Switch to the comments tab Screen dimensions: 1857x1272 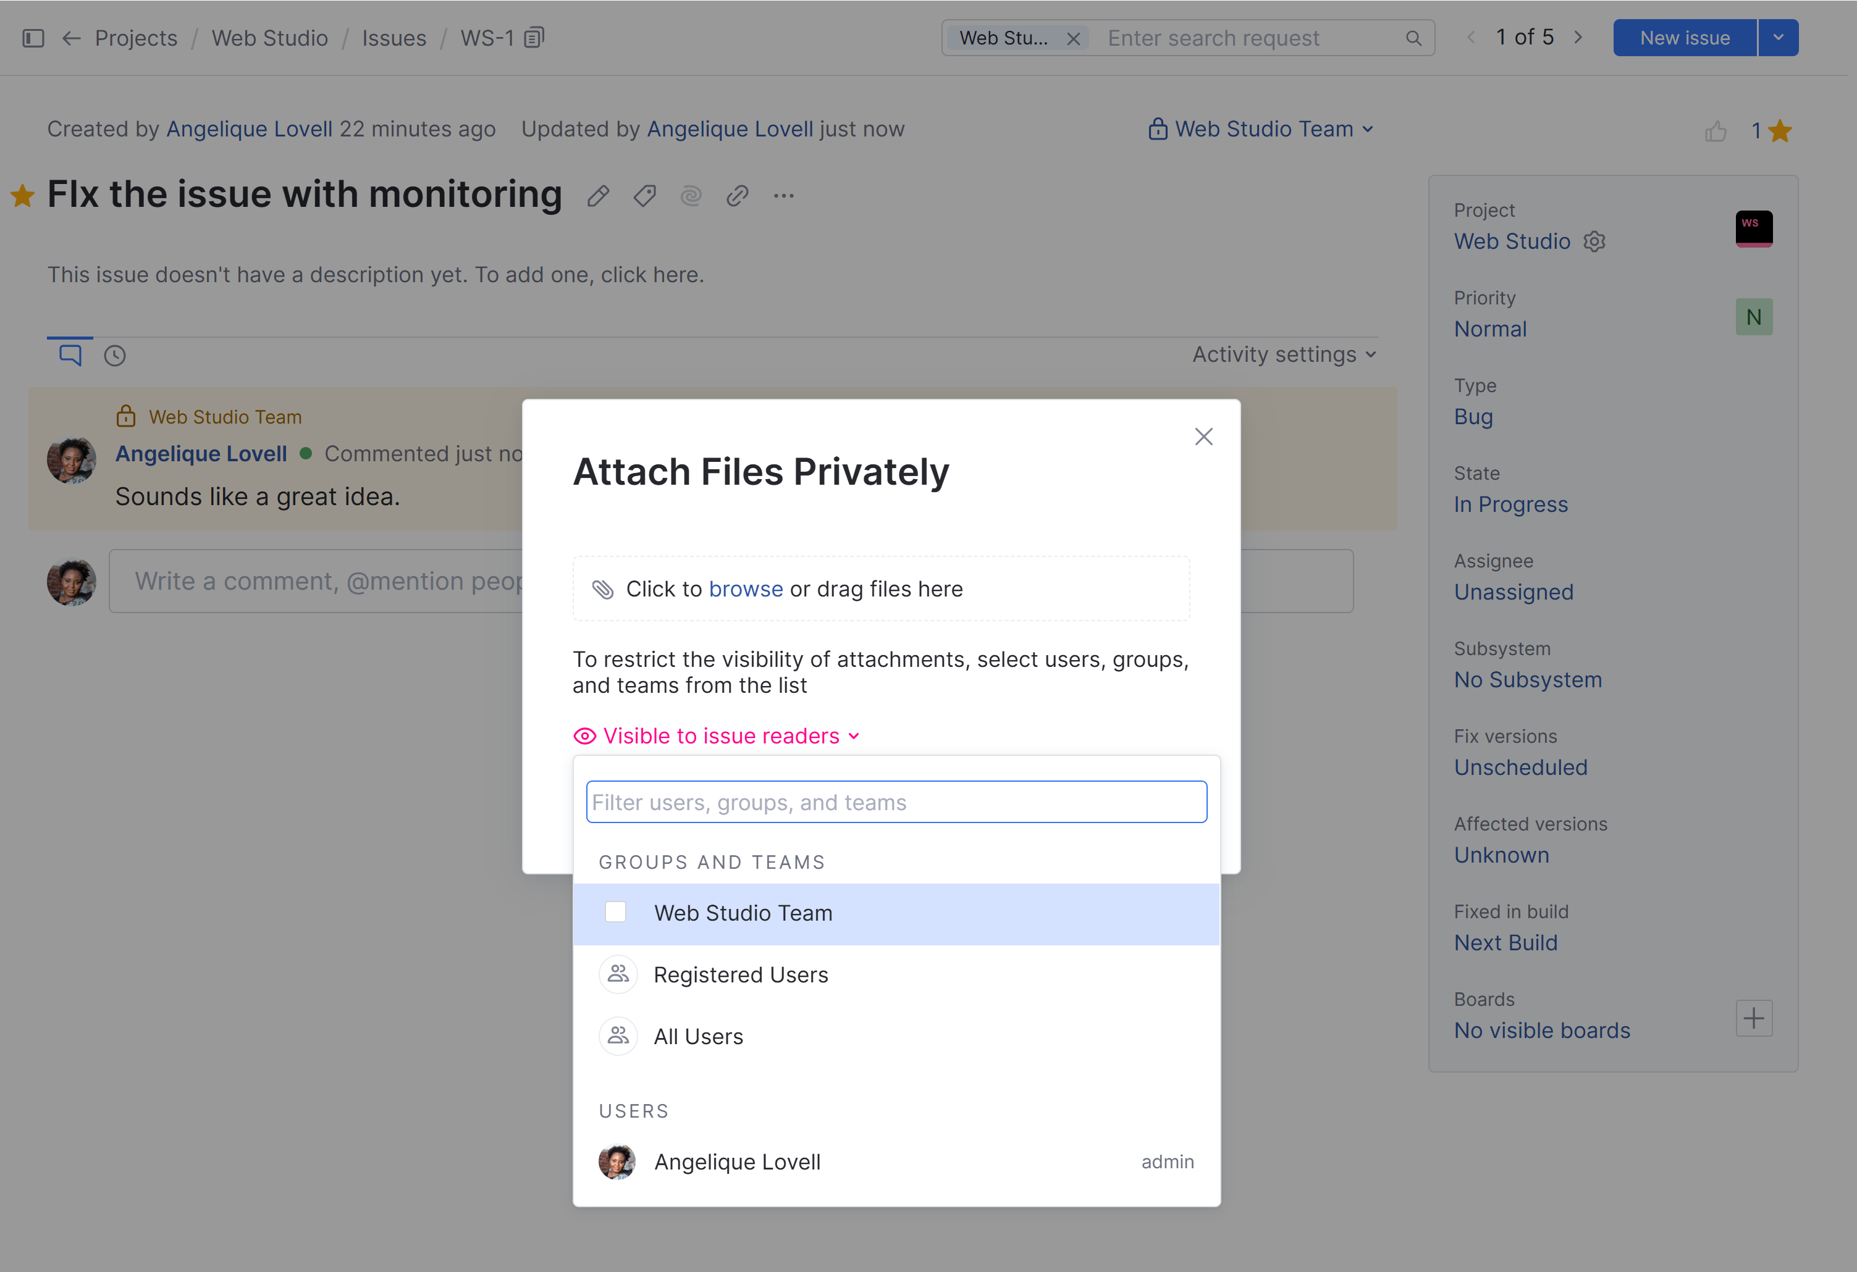tap(70, 354)
